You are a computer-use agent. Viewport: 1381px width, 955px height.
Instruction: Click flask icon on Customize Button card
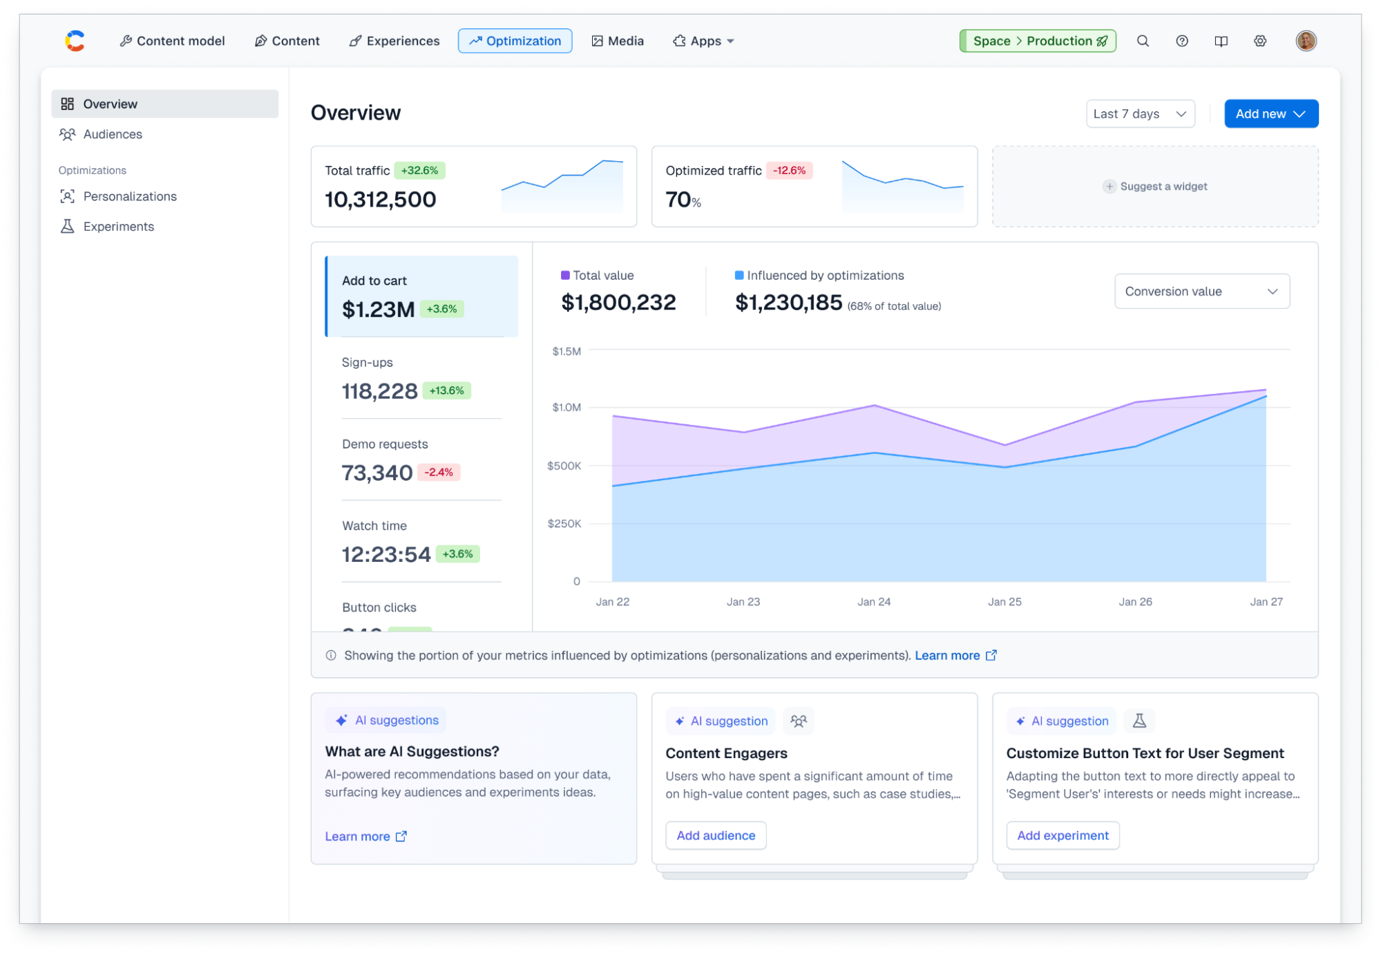(x=1139, y=721)
